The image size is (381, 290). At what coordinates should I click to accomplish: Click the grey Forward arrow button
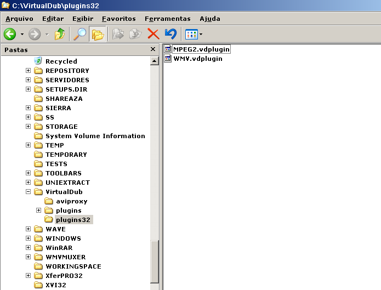(35, 34)
